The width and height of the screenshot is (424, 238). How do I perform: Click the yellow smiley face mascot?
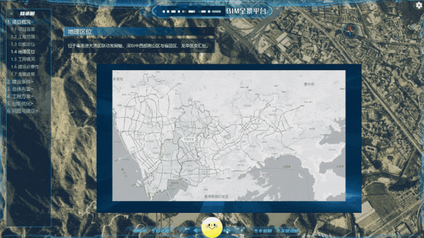coord(212,227)
